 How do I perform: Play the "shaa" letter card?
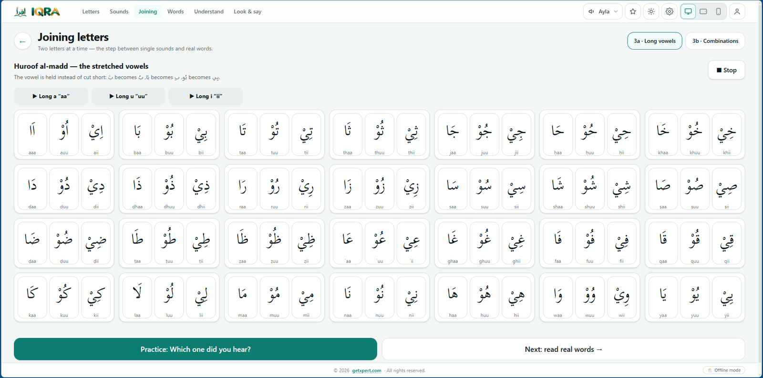coord(558,189)
